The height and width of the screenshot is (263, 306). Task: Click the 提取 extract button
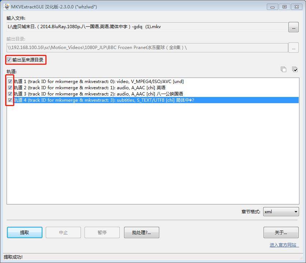click(25, 232)
